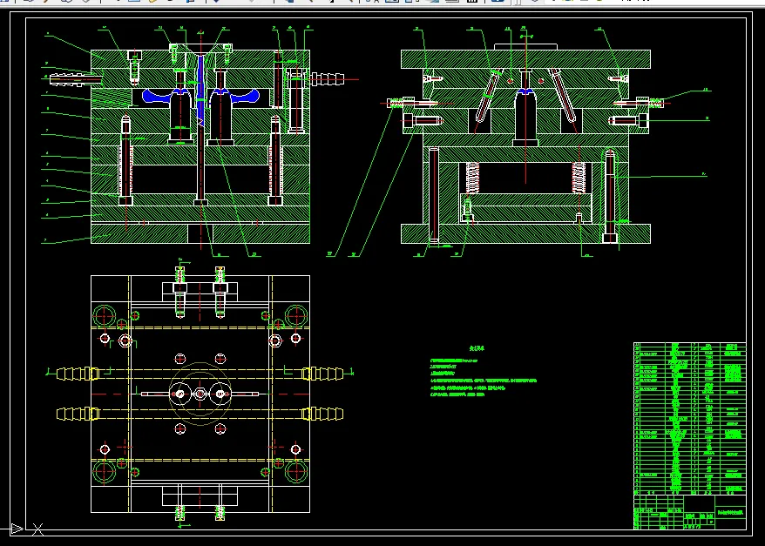Click the center sprue circle in the plan view
This screenshot has width=765, height=546.
pyautogui.click(x=200, y=394)
